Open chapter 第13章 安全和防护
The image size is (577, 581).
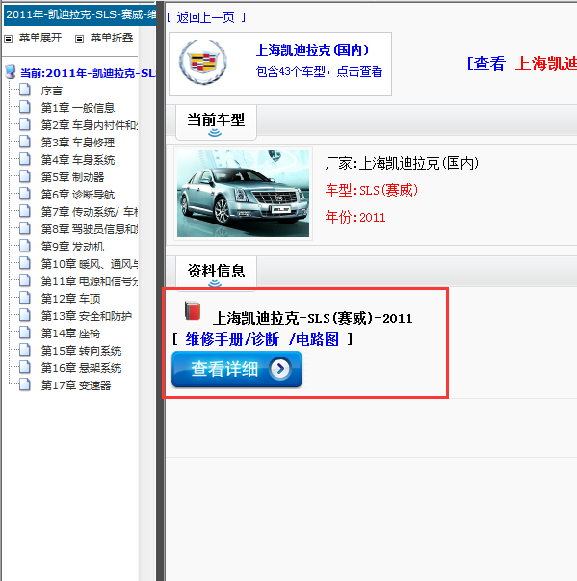point(87,316)
